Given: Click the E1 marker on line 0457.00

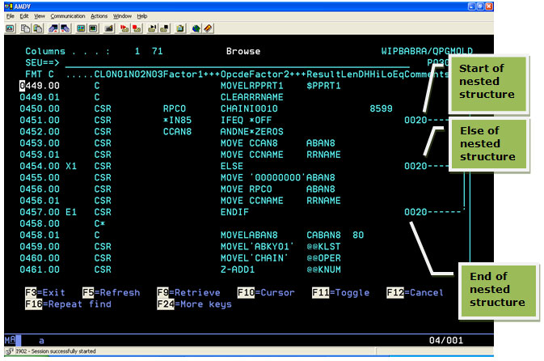Looking at the screenshot, I should click(x=71, y=212).
